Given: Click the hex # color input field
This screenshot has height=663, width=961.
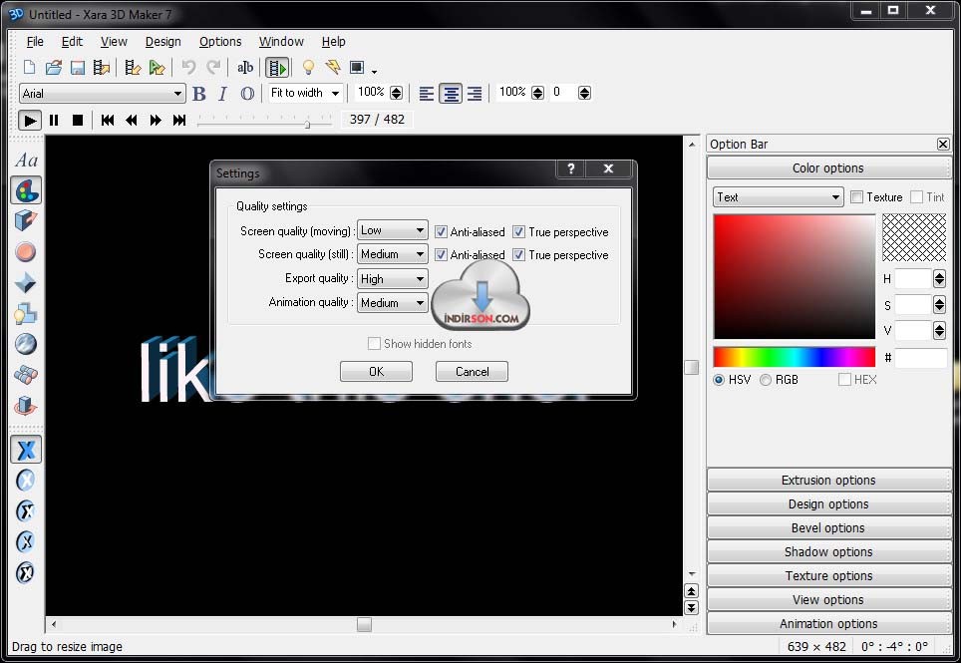Looking at the screenshot, I should coord(920,358).
